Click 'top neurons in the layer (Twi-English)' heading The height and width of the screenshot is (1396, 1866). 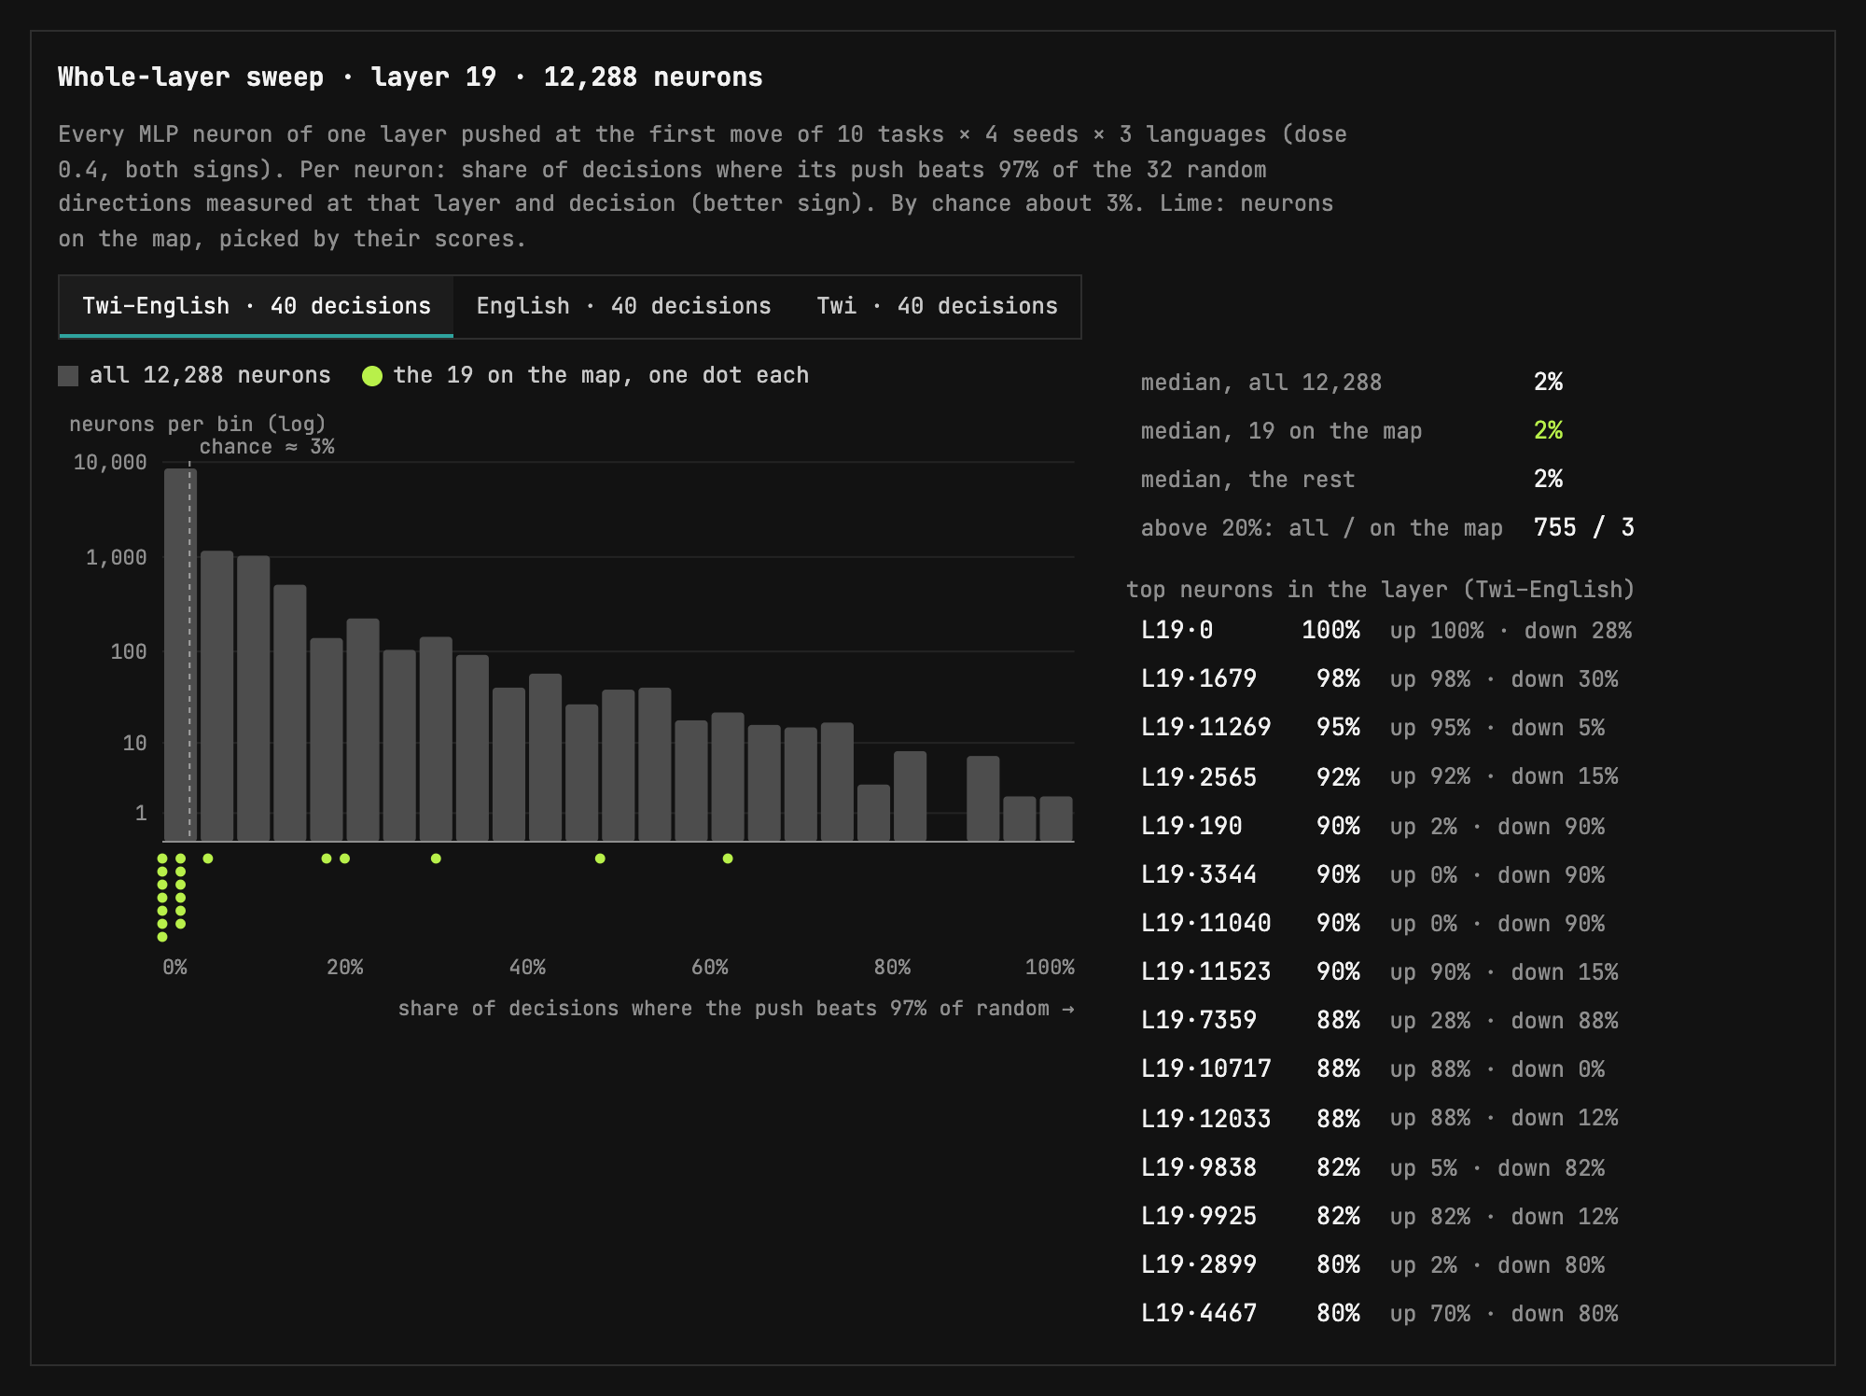pyautogui.click(x=1380, y=590)
